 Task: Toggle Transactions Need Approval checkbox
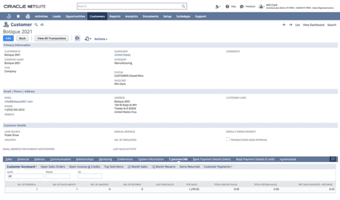(228, 139)
